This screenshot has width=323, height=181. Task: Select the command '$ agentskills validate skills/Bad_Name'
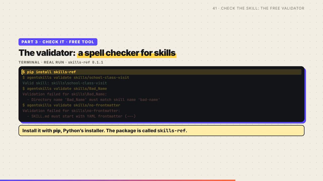pyautogui.click(x=65, y=88)
